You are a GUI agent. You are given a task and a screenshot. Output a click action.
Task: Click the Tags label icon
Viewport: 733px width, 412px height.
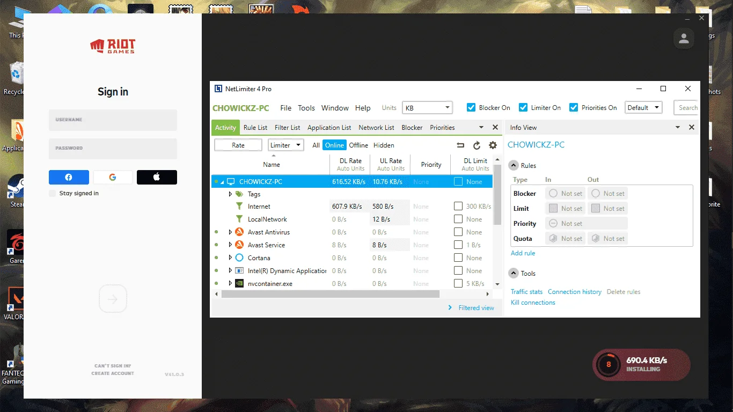(239, 194)
